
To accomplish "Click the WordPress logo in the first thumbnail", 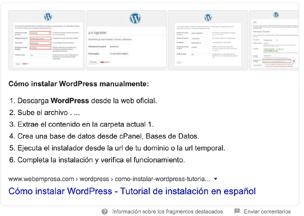I will [48, 17].
